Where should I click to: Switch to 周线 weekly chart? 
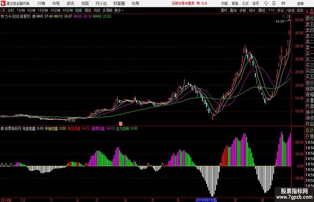[x=88, y=10]
